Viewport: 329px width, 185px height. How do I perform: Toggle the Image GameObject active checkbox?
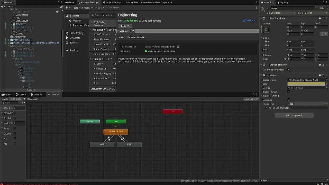[268, 8]
